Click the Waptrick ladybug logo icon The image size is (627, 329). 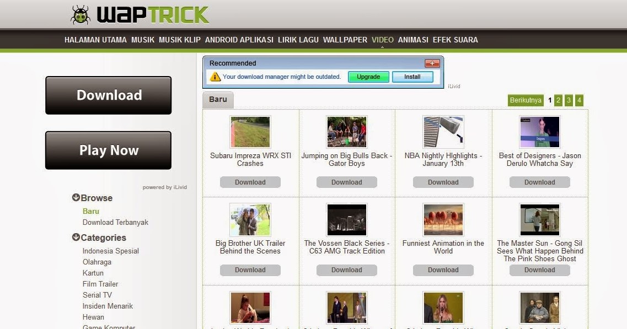tap(81, 15)
